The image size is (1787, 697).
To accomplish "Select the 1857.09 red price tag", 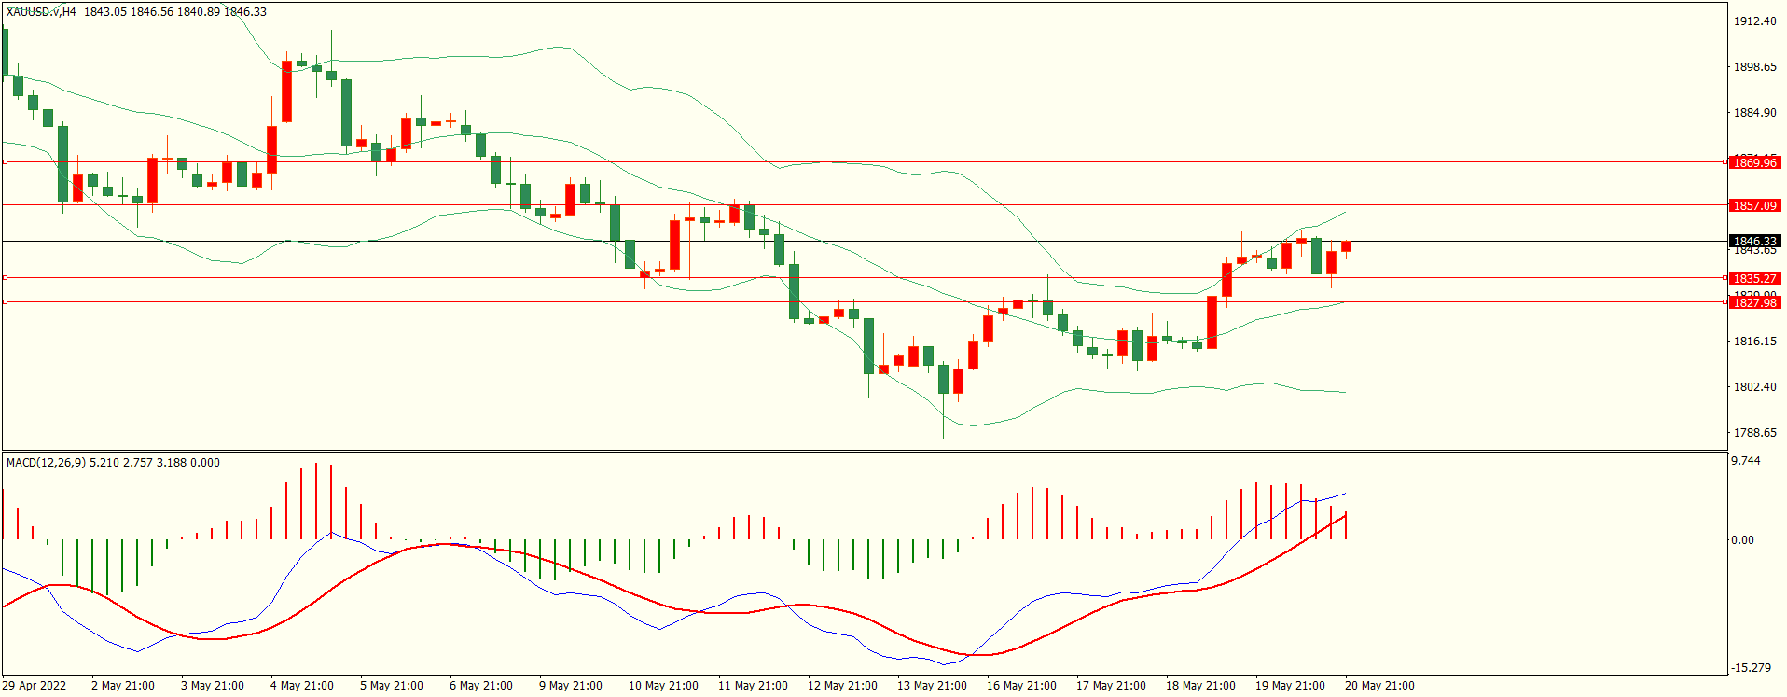I will coord(1754,205).
